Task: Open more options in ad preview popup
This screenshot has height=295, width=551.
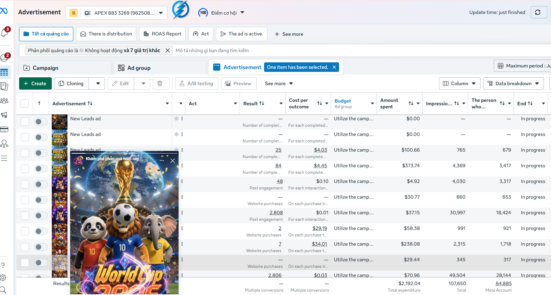Action: [x=162, y=160]
